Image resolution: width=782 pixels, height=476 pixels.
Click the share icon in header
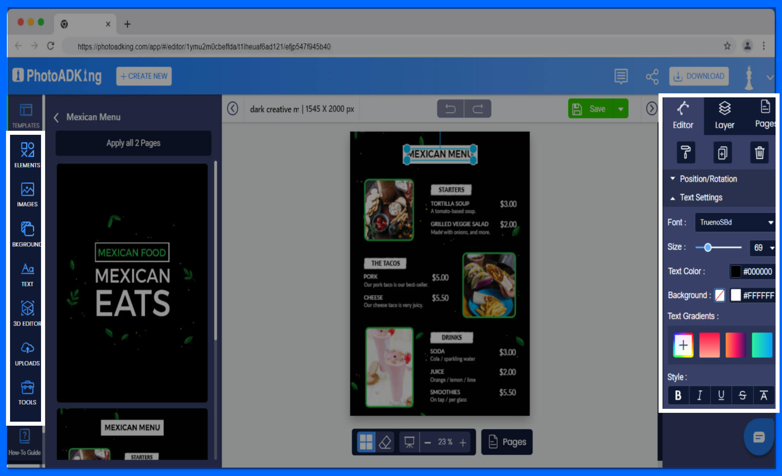point(652,76)
